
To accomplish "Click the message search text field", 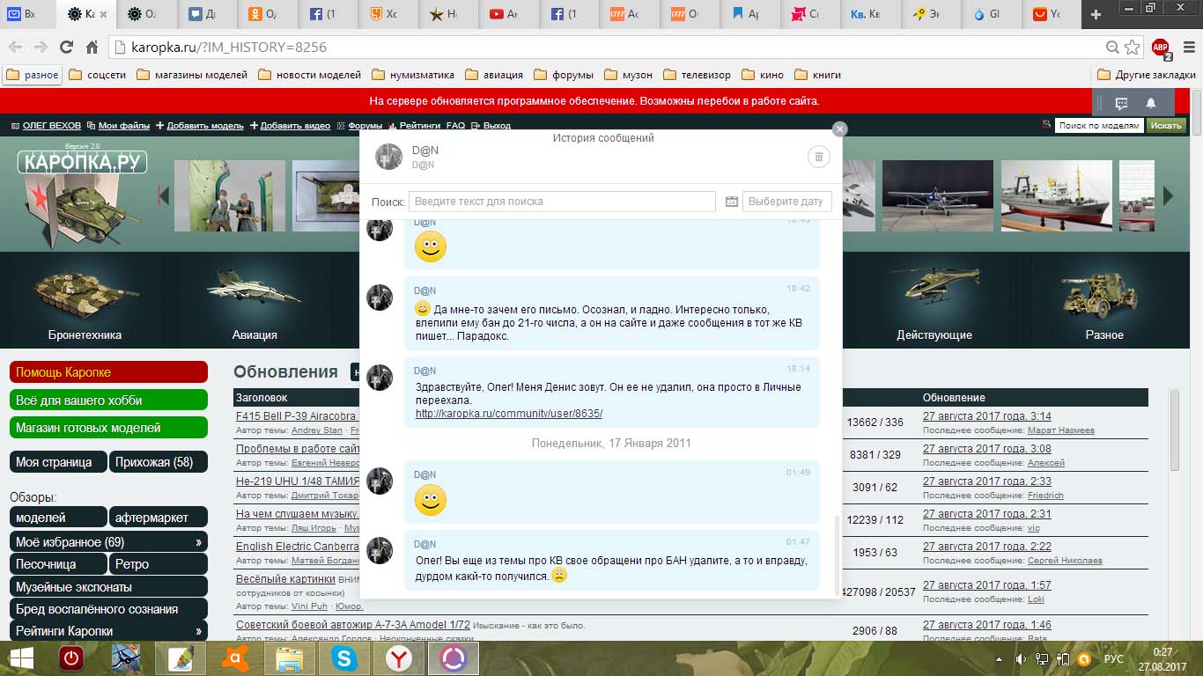I will (562, 202).
